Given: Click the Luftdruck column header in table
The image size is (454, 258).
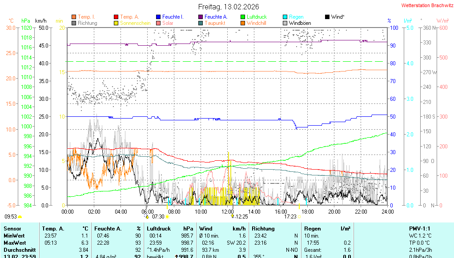Looking at the screenshot, I should coord(159,228).
